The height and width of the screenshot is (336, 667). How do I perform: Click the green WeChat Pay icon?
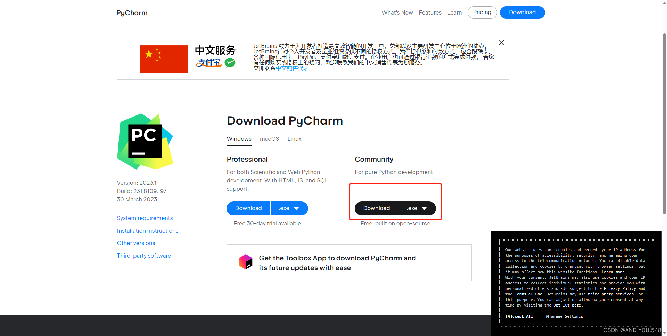tap(230, 63)
